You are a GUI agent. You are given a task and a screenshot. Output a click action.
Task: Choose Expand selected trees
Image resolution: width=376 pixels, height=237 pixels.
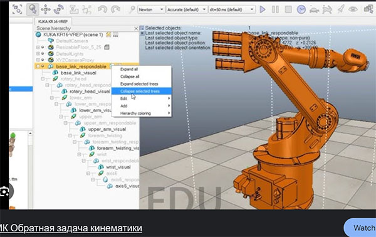[x=142, y=84]
